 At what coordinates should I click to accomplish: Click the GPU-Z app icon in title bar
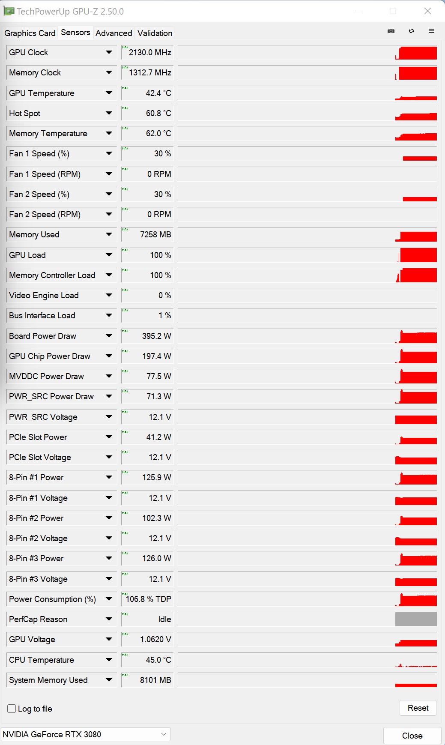9,11
